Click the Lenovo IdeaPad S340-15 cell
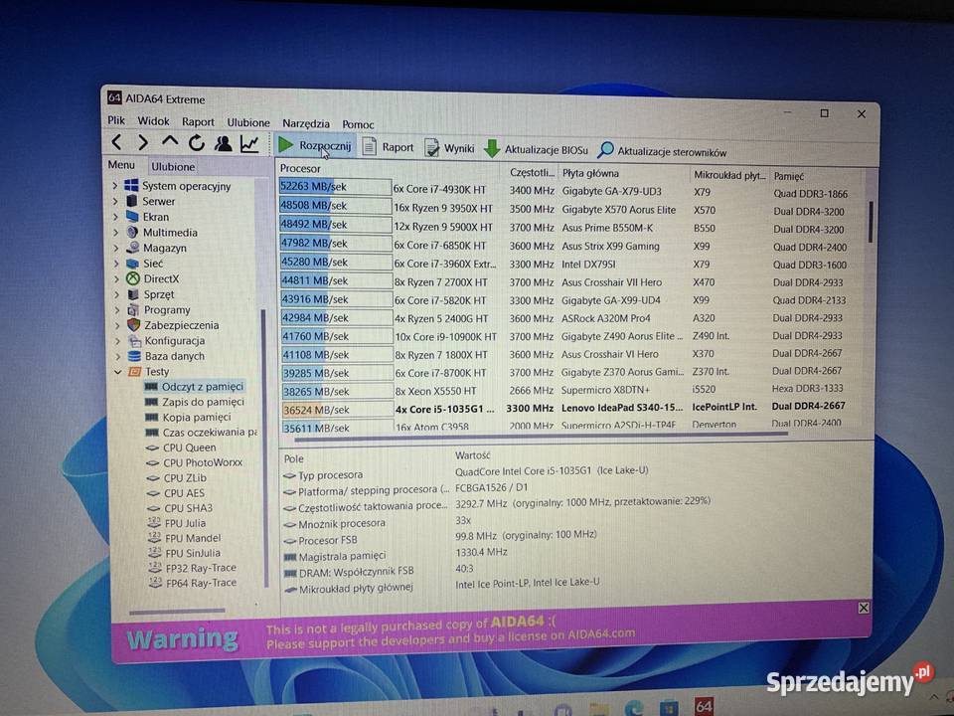 point(622,408)
